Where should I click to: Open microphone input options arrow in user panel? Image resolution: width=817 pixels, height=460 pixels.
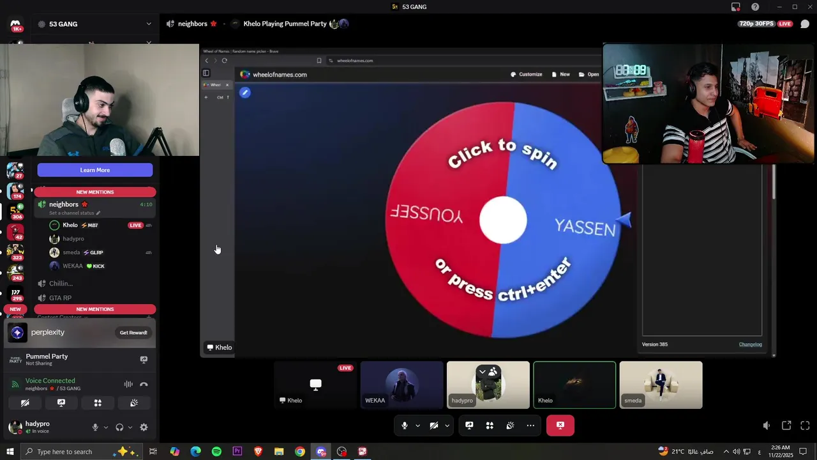point(106,427)
